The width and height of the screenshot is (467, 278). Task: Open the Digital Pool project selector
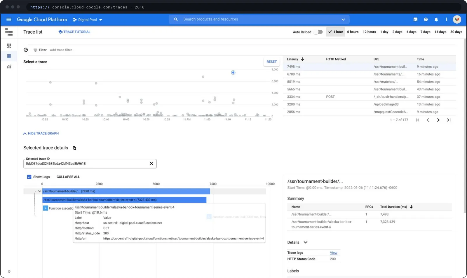[88, 20]
